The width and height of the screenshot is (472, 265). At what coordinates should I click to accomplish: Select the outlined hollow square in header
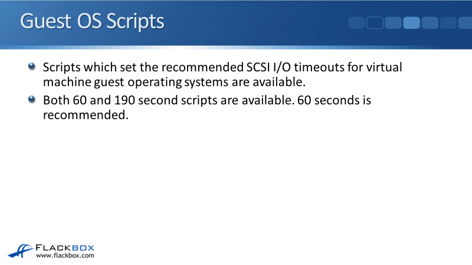pyautogui.click(x=375, y=23)
